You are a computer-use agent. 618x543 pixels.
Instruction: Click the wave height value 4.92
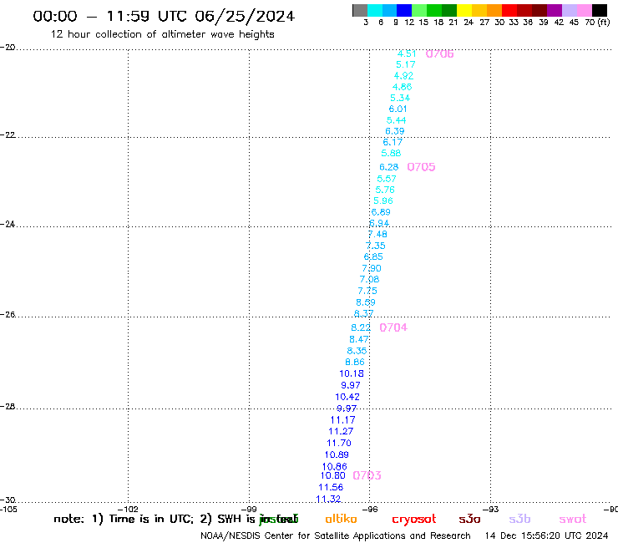coord(403,75)
